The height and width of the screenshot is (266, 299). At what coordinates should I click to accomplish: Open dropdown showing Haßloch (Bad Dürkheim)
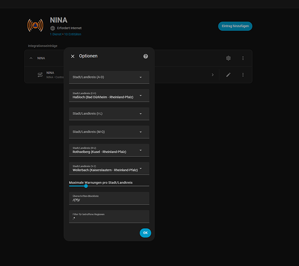109,96
